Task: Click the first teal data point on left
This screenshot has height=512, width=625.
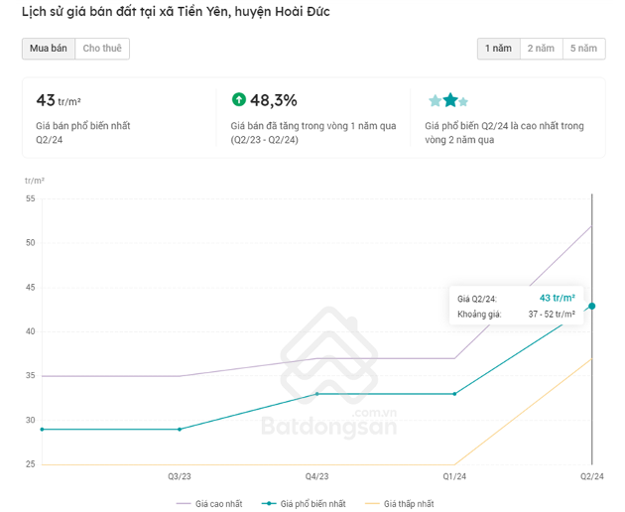Action: point(42,430)
